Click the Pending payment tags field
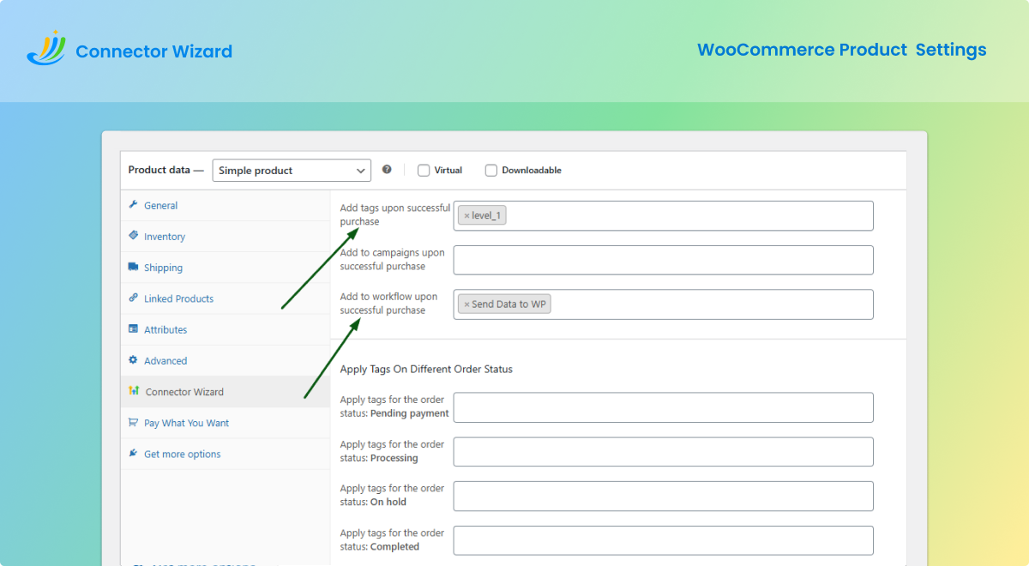The width and height of the screenshot is (1029, 566). point(663,407)
